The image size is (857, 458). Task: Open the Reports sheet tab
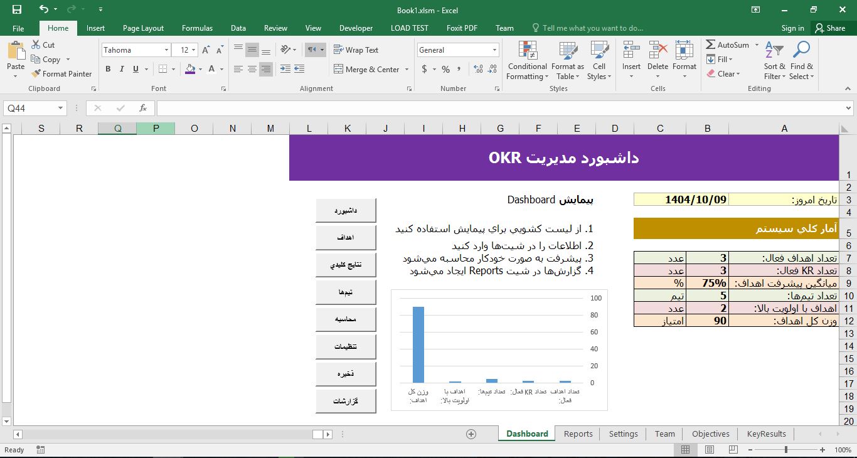577,434
